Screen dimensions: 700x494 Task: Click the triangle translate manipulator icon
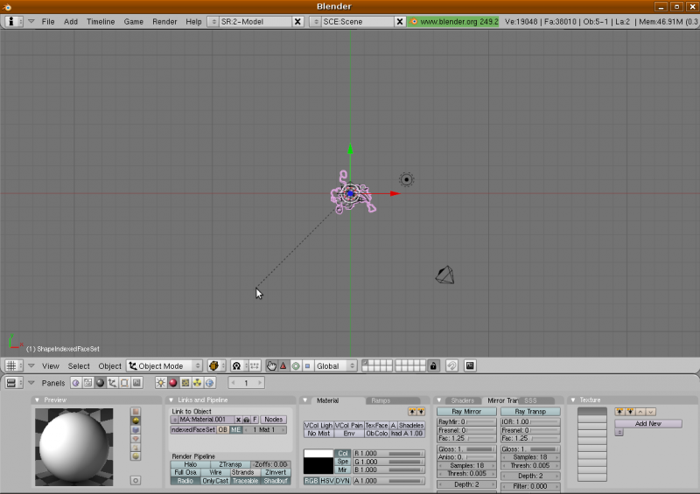pos(283,365)
